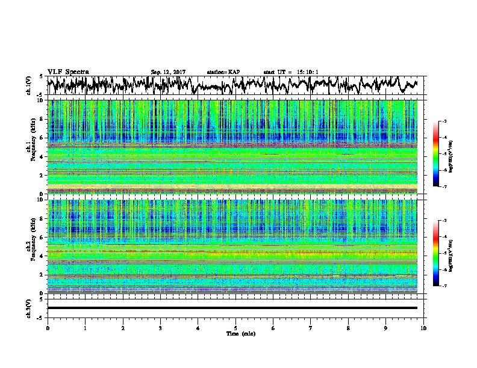This screenshot has height=368, width=477.
Task: Click ch.3(V) axis lower tick "-5"
Action: point(40,318)
